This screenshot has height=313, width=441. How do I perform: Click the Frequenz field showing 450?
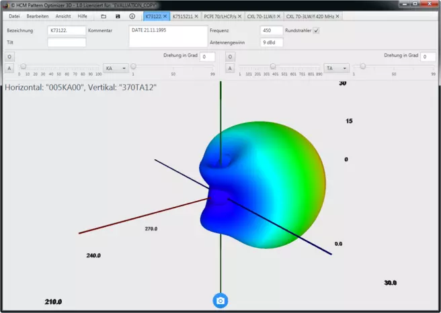coord(272,30)
